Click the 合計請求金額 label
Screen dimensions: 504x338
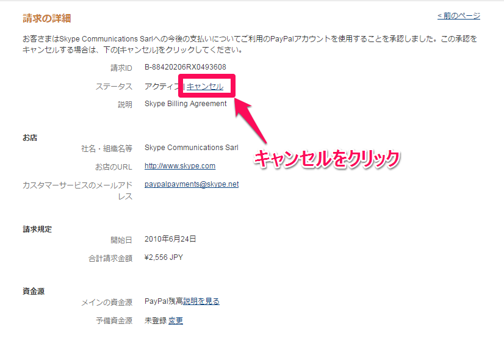coord(110,258)
